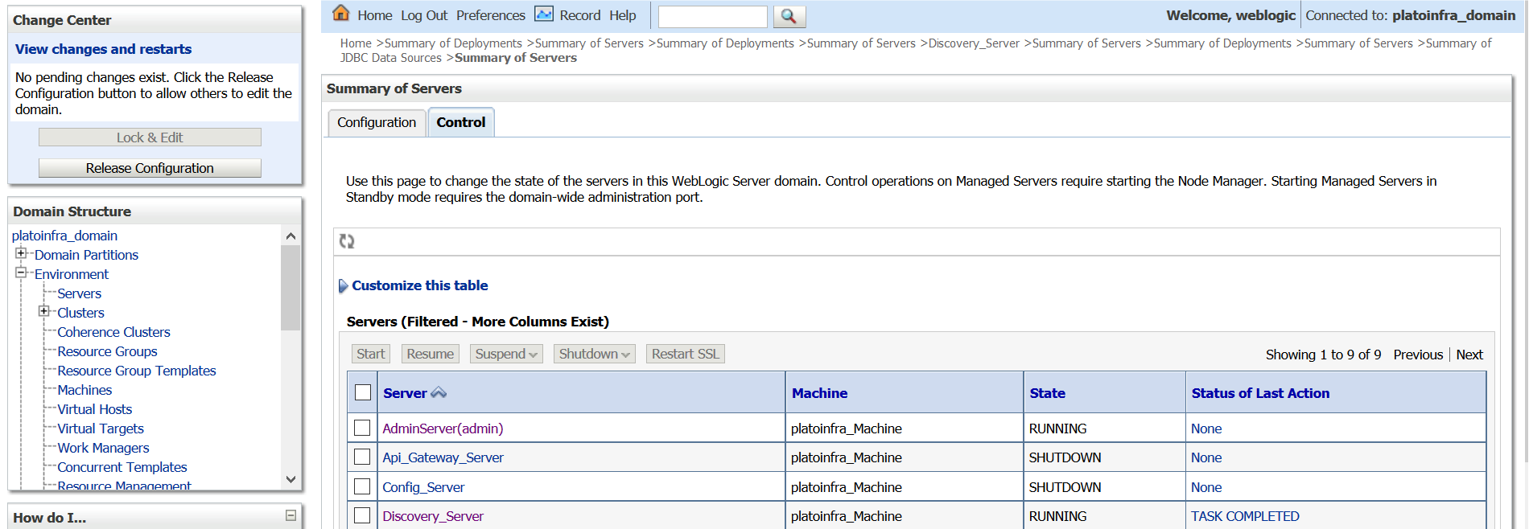Open Virtual Hosts tree item
This screenshot has width=1529, height=529.
(x=95, y=409)
